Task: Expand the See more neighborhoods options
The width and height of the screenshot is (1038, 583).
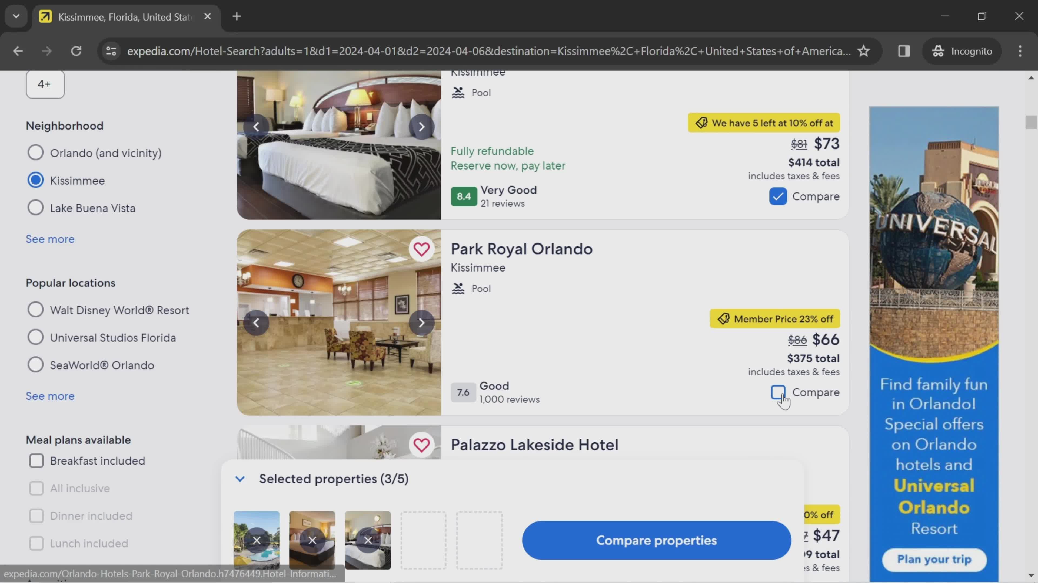Action: point(51,239)
